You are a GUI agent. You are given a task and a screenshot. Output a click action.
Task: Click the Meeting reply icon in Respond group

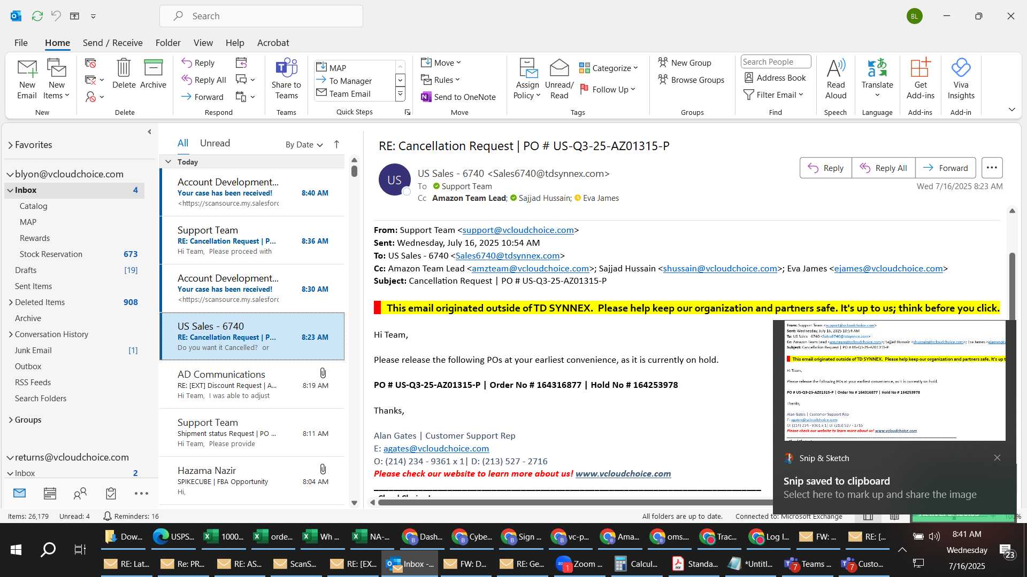coord(241,63)
